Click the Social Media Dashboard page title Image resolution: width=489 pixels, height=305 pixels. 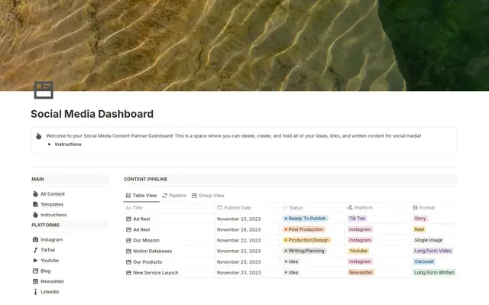click(92, 114)
